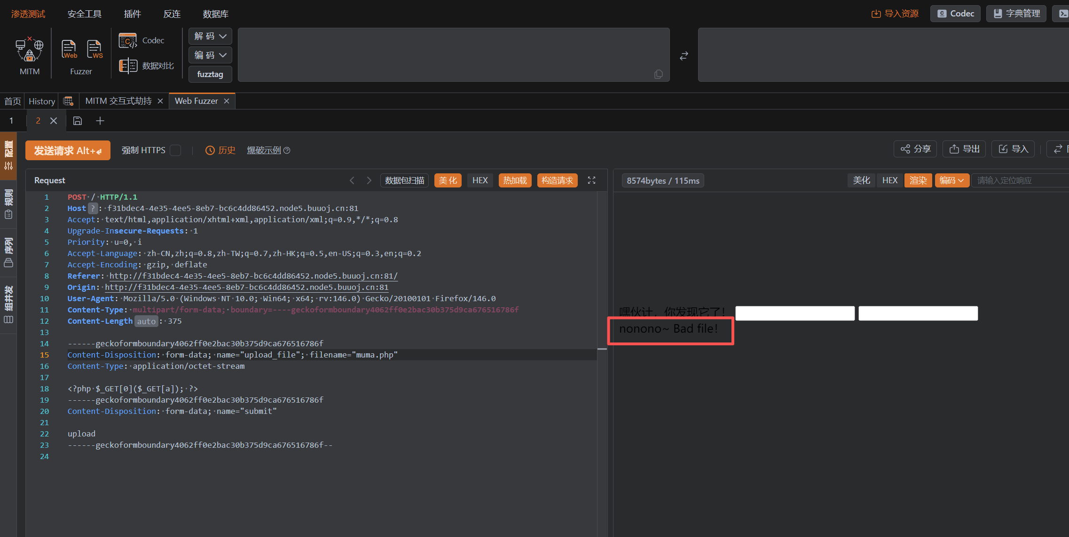Switch to the MITM 交互式劫持 tab
The width and height of the screenshot is (1069, 537).
tap(118, 101)
